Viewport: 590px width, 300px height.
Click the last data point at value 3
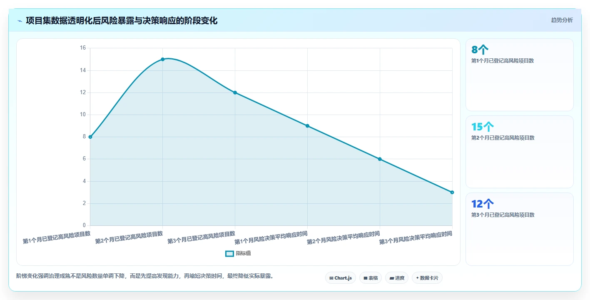452,192
